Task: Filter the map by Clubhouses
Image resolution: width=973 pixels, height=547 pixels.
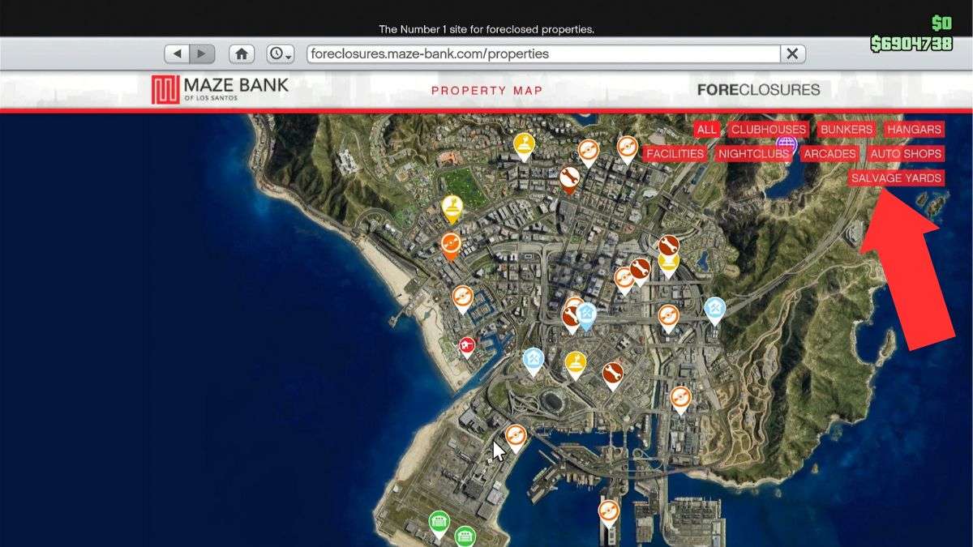Action: pos(769,130)
